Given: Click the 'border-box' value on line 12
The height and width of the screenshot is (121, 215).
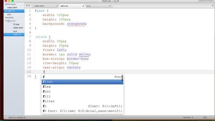Looking at the screenshot, I should point(77,59).
